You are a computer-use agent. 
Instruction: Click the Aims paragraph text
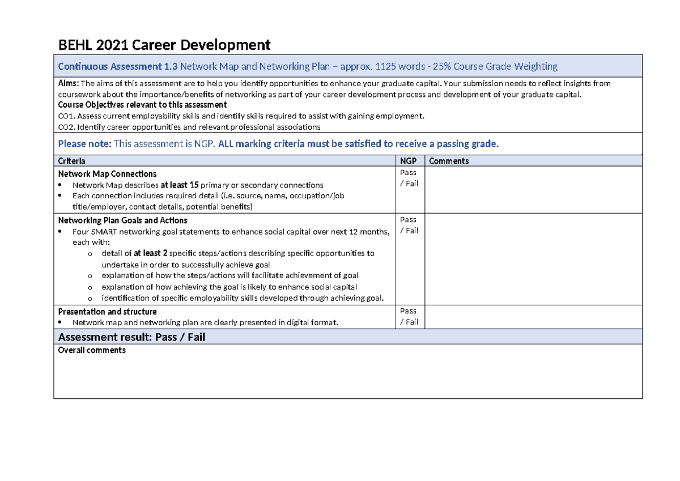pyautogui.click(x=334, y=89)
